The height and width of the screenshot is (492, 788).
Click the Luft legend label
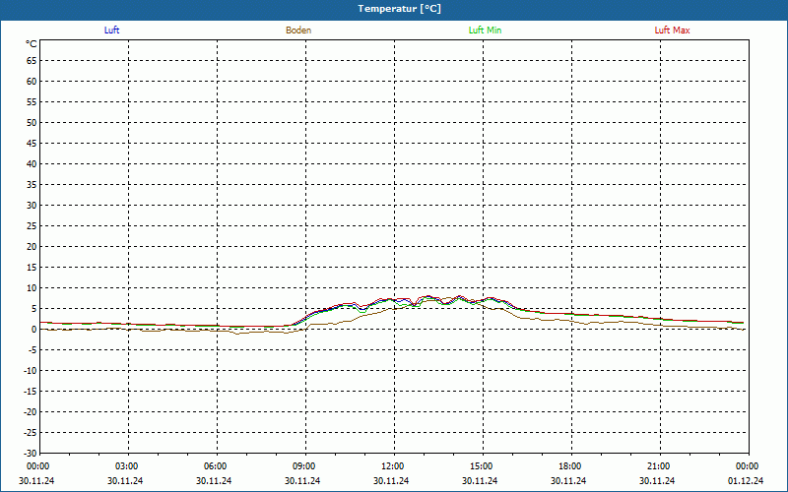[x=111, y=31]
